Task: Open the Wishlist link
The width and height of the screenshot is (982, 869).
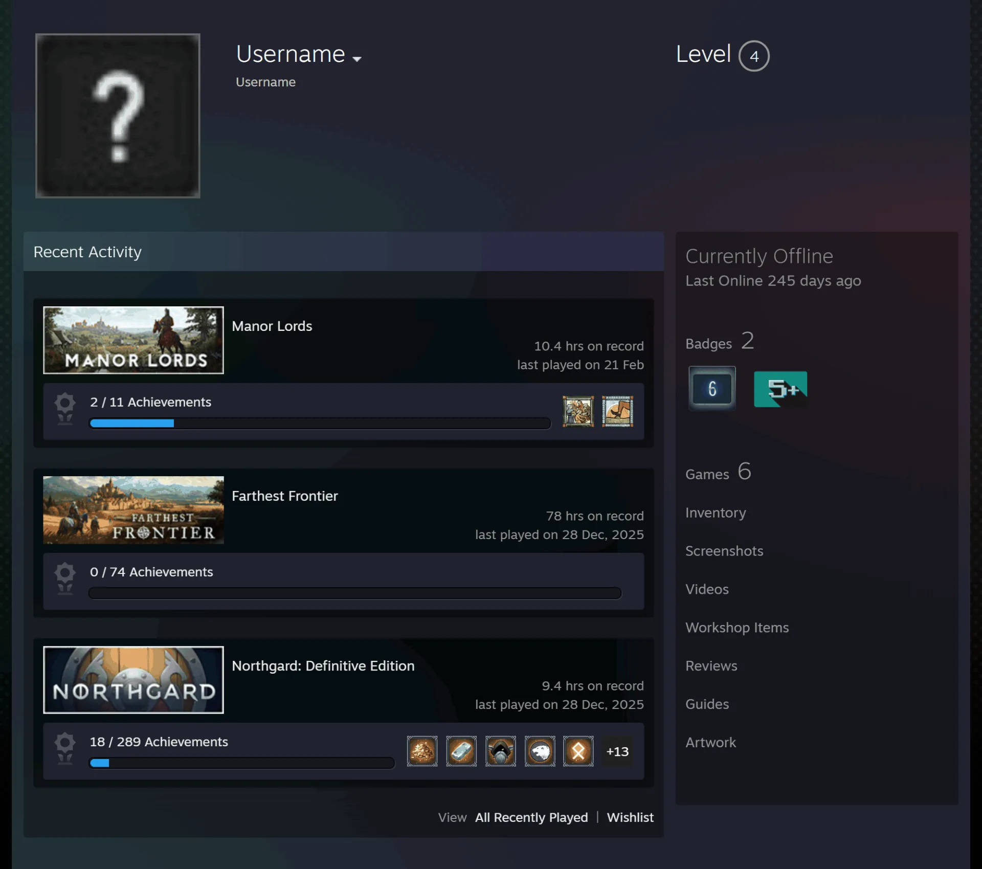Action: click(630, 817)
